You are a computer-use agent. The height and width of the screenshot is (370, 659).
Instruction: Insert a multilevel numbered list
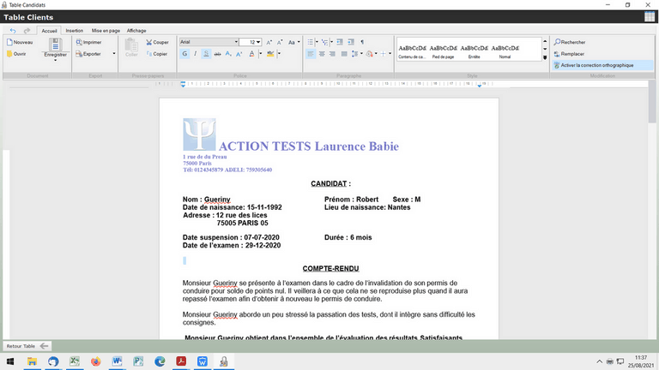click(x=324, y=42)
